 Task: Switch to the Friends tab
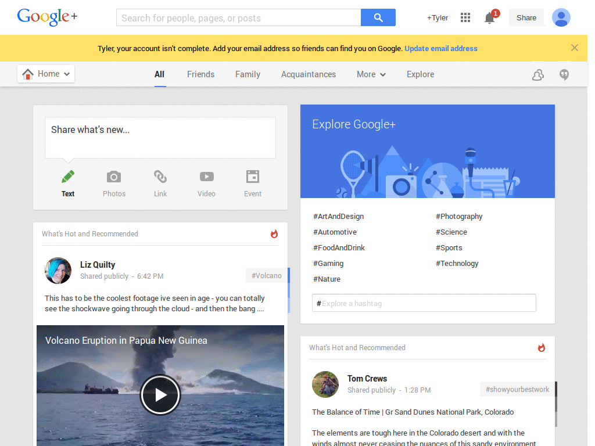(200, 74)
